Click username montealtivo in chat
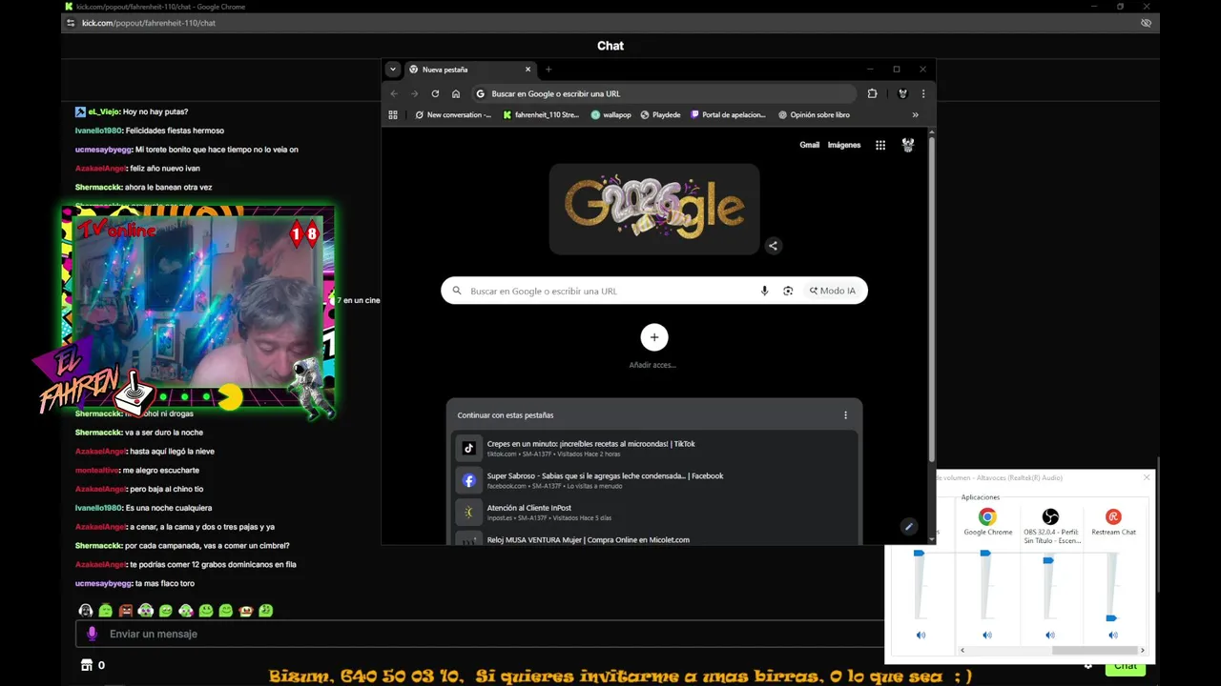This screenshot has width=1221, height=686. (97, 470)
